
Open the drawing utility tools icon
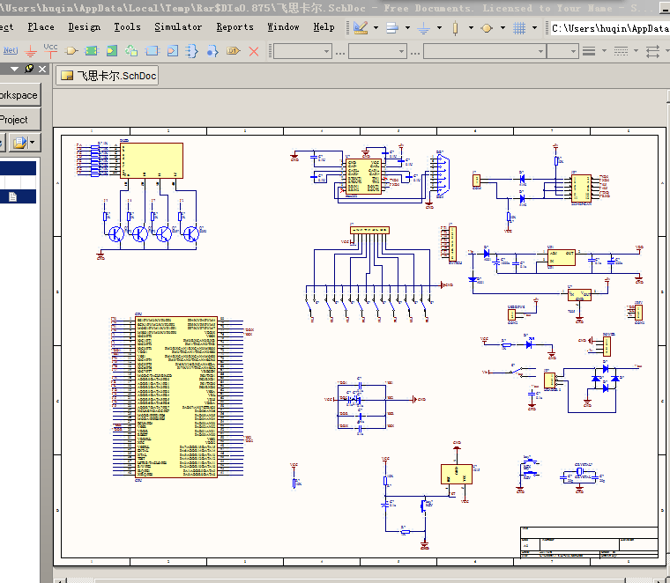[361, 28]
